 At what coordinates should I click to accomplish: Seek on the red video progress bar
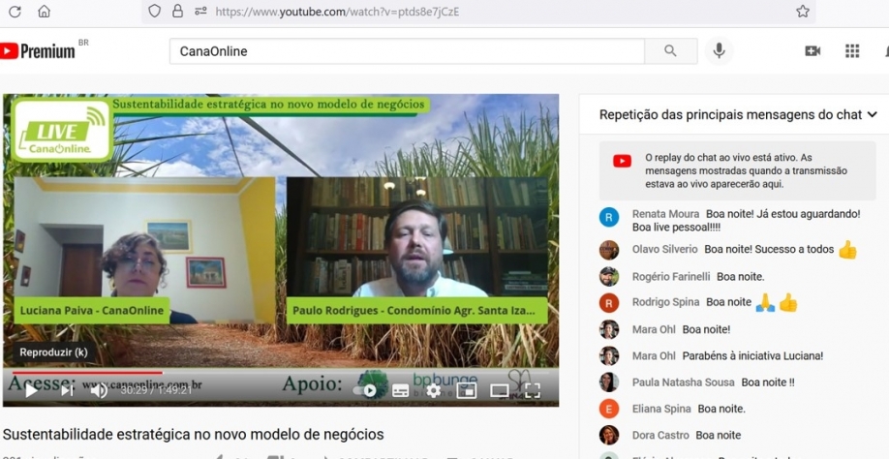pyautogui.click(x=194, y=373)
